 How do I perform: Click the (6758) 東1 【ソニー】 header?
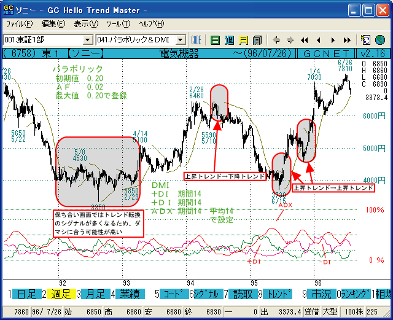pos(53,53)
